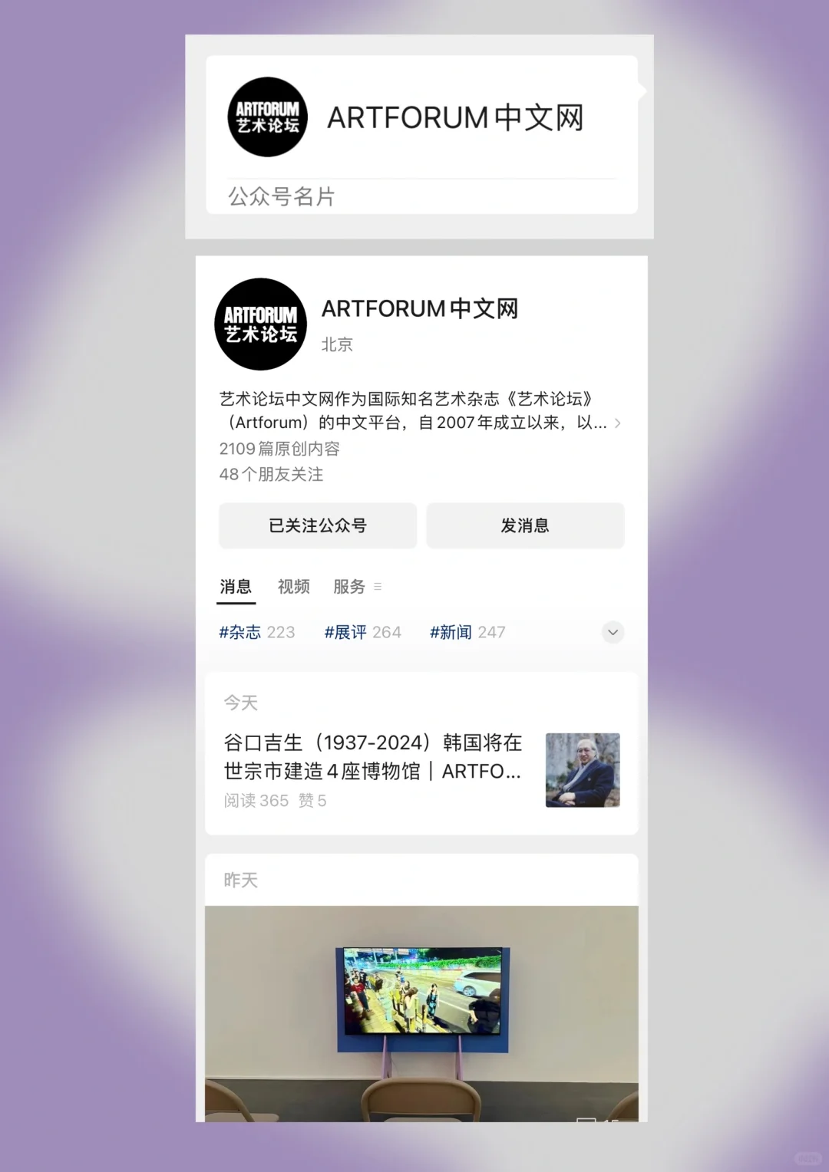Click the 昨天 date label
This screenshot has width=829, height=1172.
point(241,880)
